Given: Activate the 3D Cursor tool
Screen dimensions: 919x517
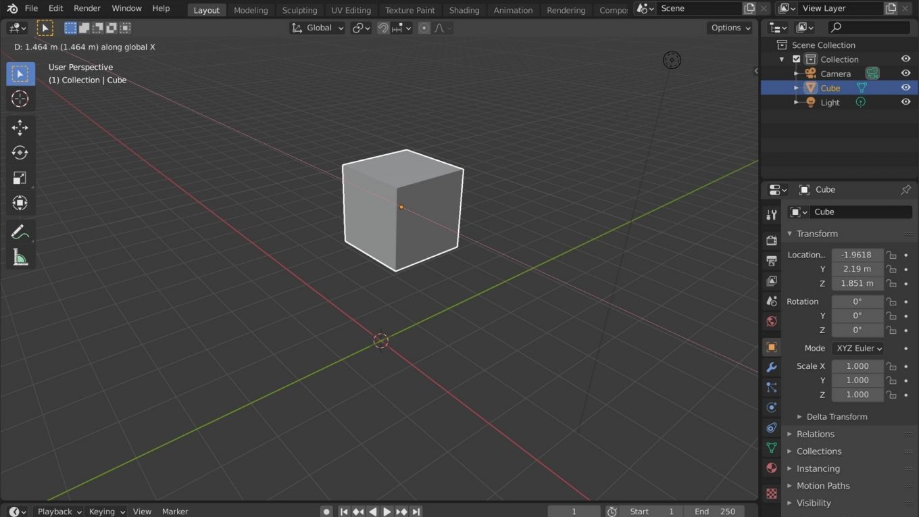Looking at the screenshot, I should click(x=20, y=99).
